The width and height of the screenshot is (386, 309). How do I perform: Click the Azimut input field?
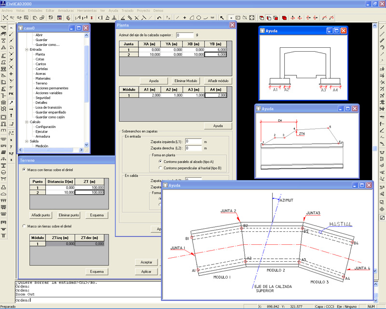pos(184,35)
